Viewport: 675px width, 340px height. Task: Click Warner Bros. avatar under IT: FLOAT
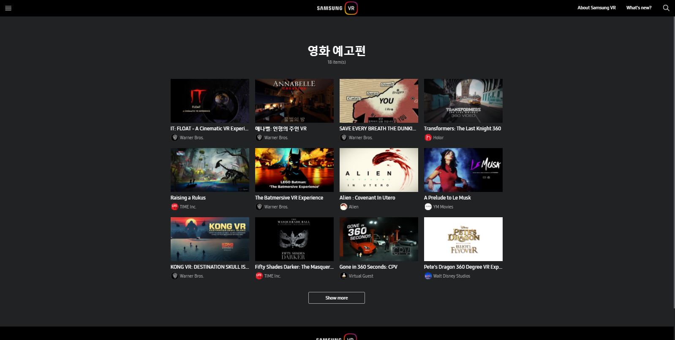(x=174, y=138)
